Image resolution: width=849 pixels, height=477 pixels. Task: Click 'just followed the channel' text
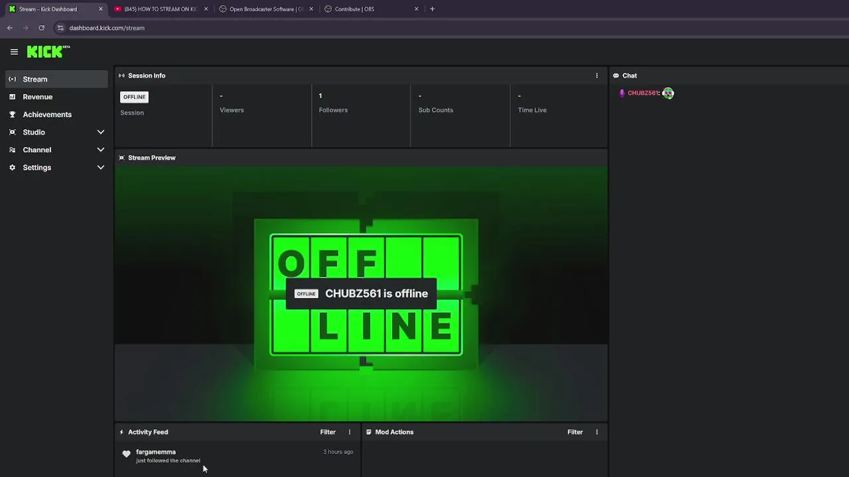[x=168, y=460]
